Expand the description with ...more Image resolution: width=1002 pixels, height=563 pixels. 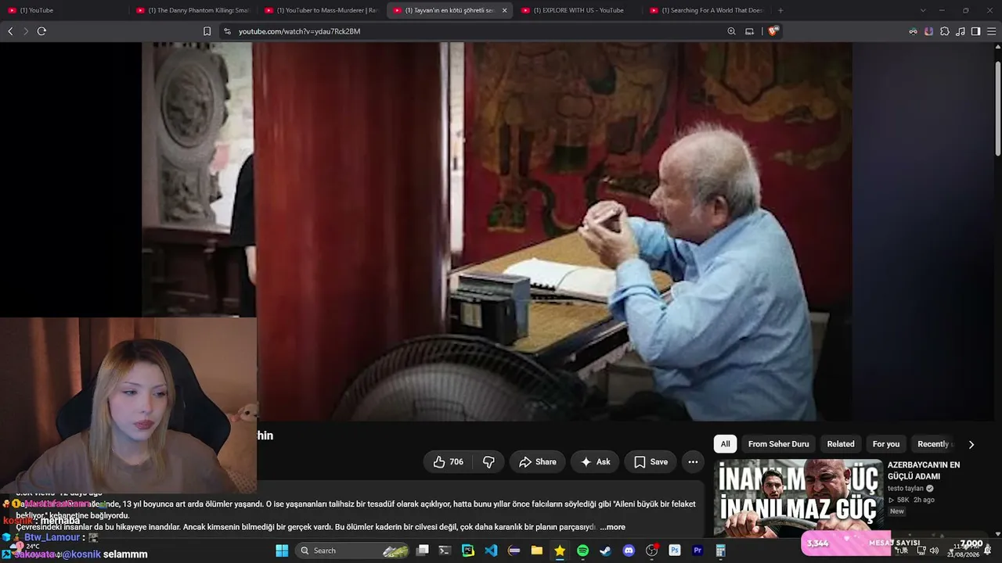613,527
